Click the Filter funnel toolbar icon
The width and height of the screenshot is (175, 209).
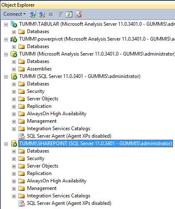[60, 14]
